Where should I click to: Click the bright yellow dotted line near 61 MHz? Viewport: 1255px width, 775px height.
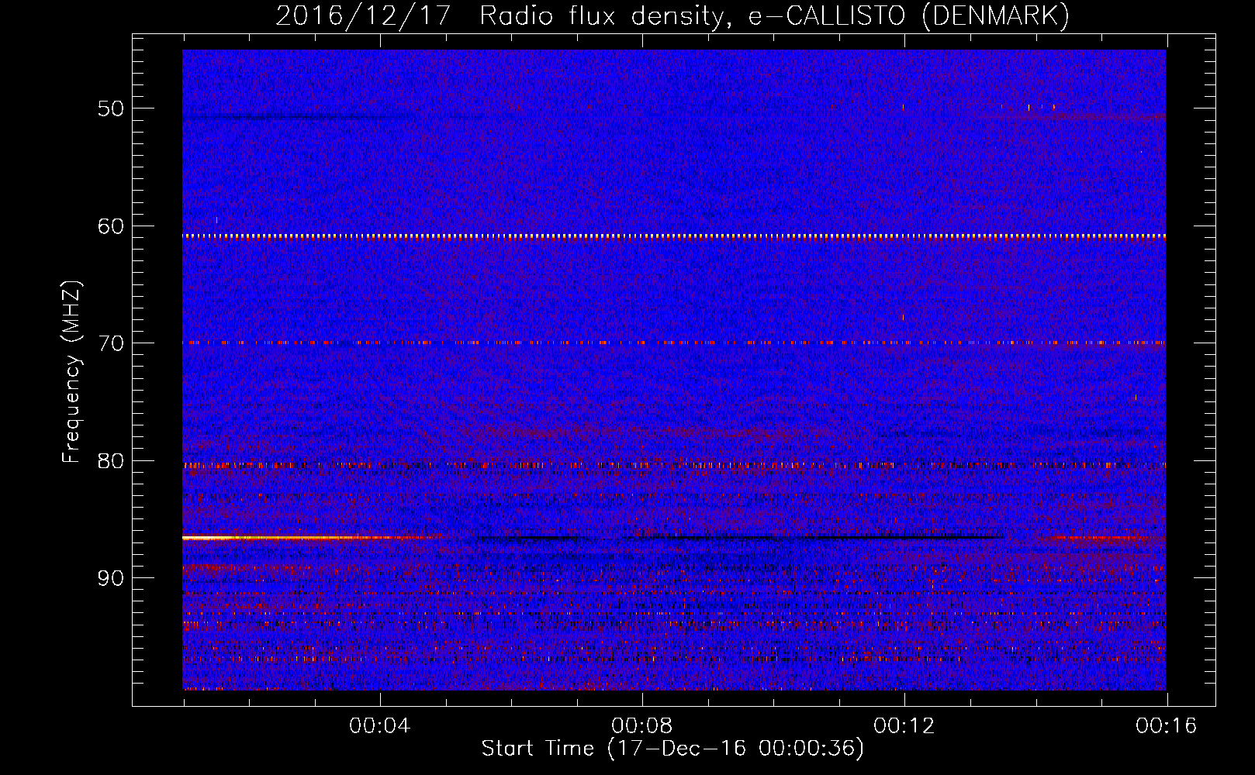point(674,236)
